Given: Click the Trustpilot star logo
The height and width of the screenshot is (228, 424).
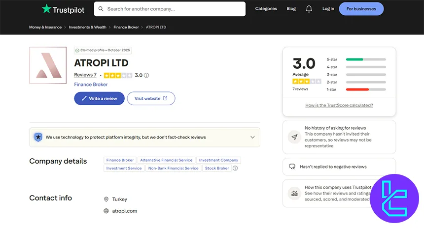Looking at the screenshot, I should [63, 9].
